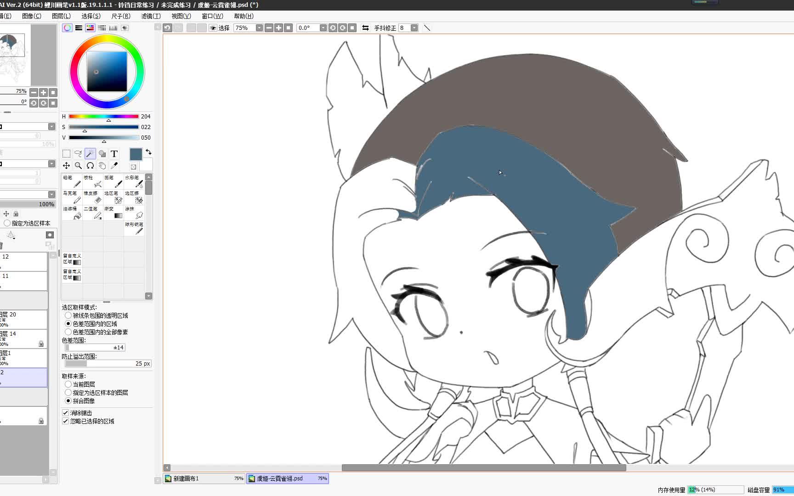Rotate the canvas counter-clockwise from the toolbar
Viewport: 794px width, 496px height.
[x=333, y=28]
